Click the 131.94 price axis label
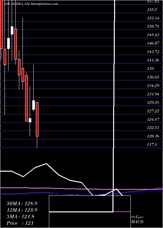The height and width of the screenshot is (228, 163). pyautogui.click(x=153, y=94)
